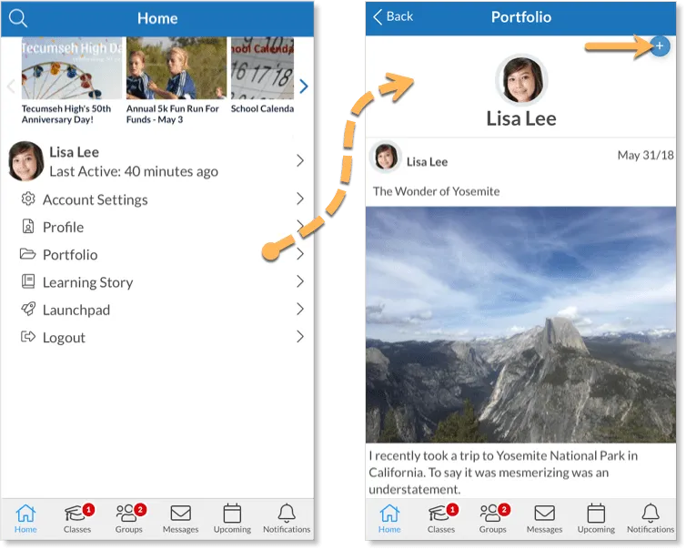Image resolution: width=686 pixels, height=550 pixels.
Task: Open the Tecumseh High's 50th Anniversary thumbnail
Action: [72, 68]
